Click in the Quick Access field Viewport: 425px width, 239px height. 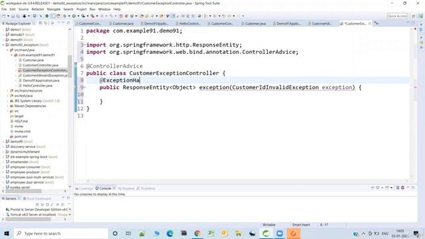tap(397, 16)
